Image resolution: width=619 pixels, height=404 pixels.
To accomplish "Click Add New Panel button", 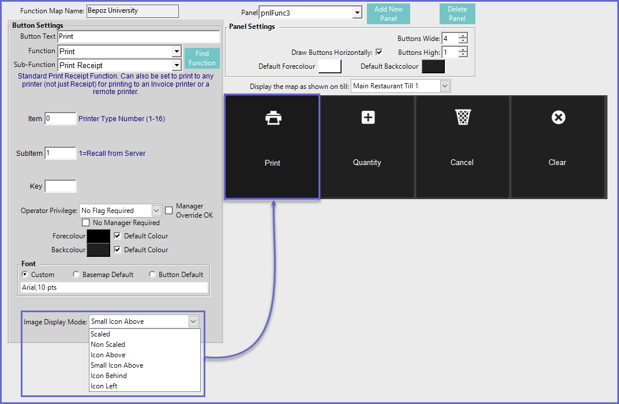I will pyautogui.click(x=388, y=14).
